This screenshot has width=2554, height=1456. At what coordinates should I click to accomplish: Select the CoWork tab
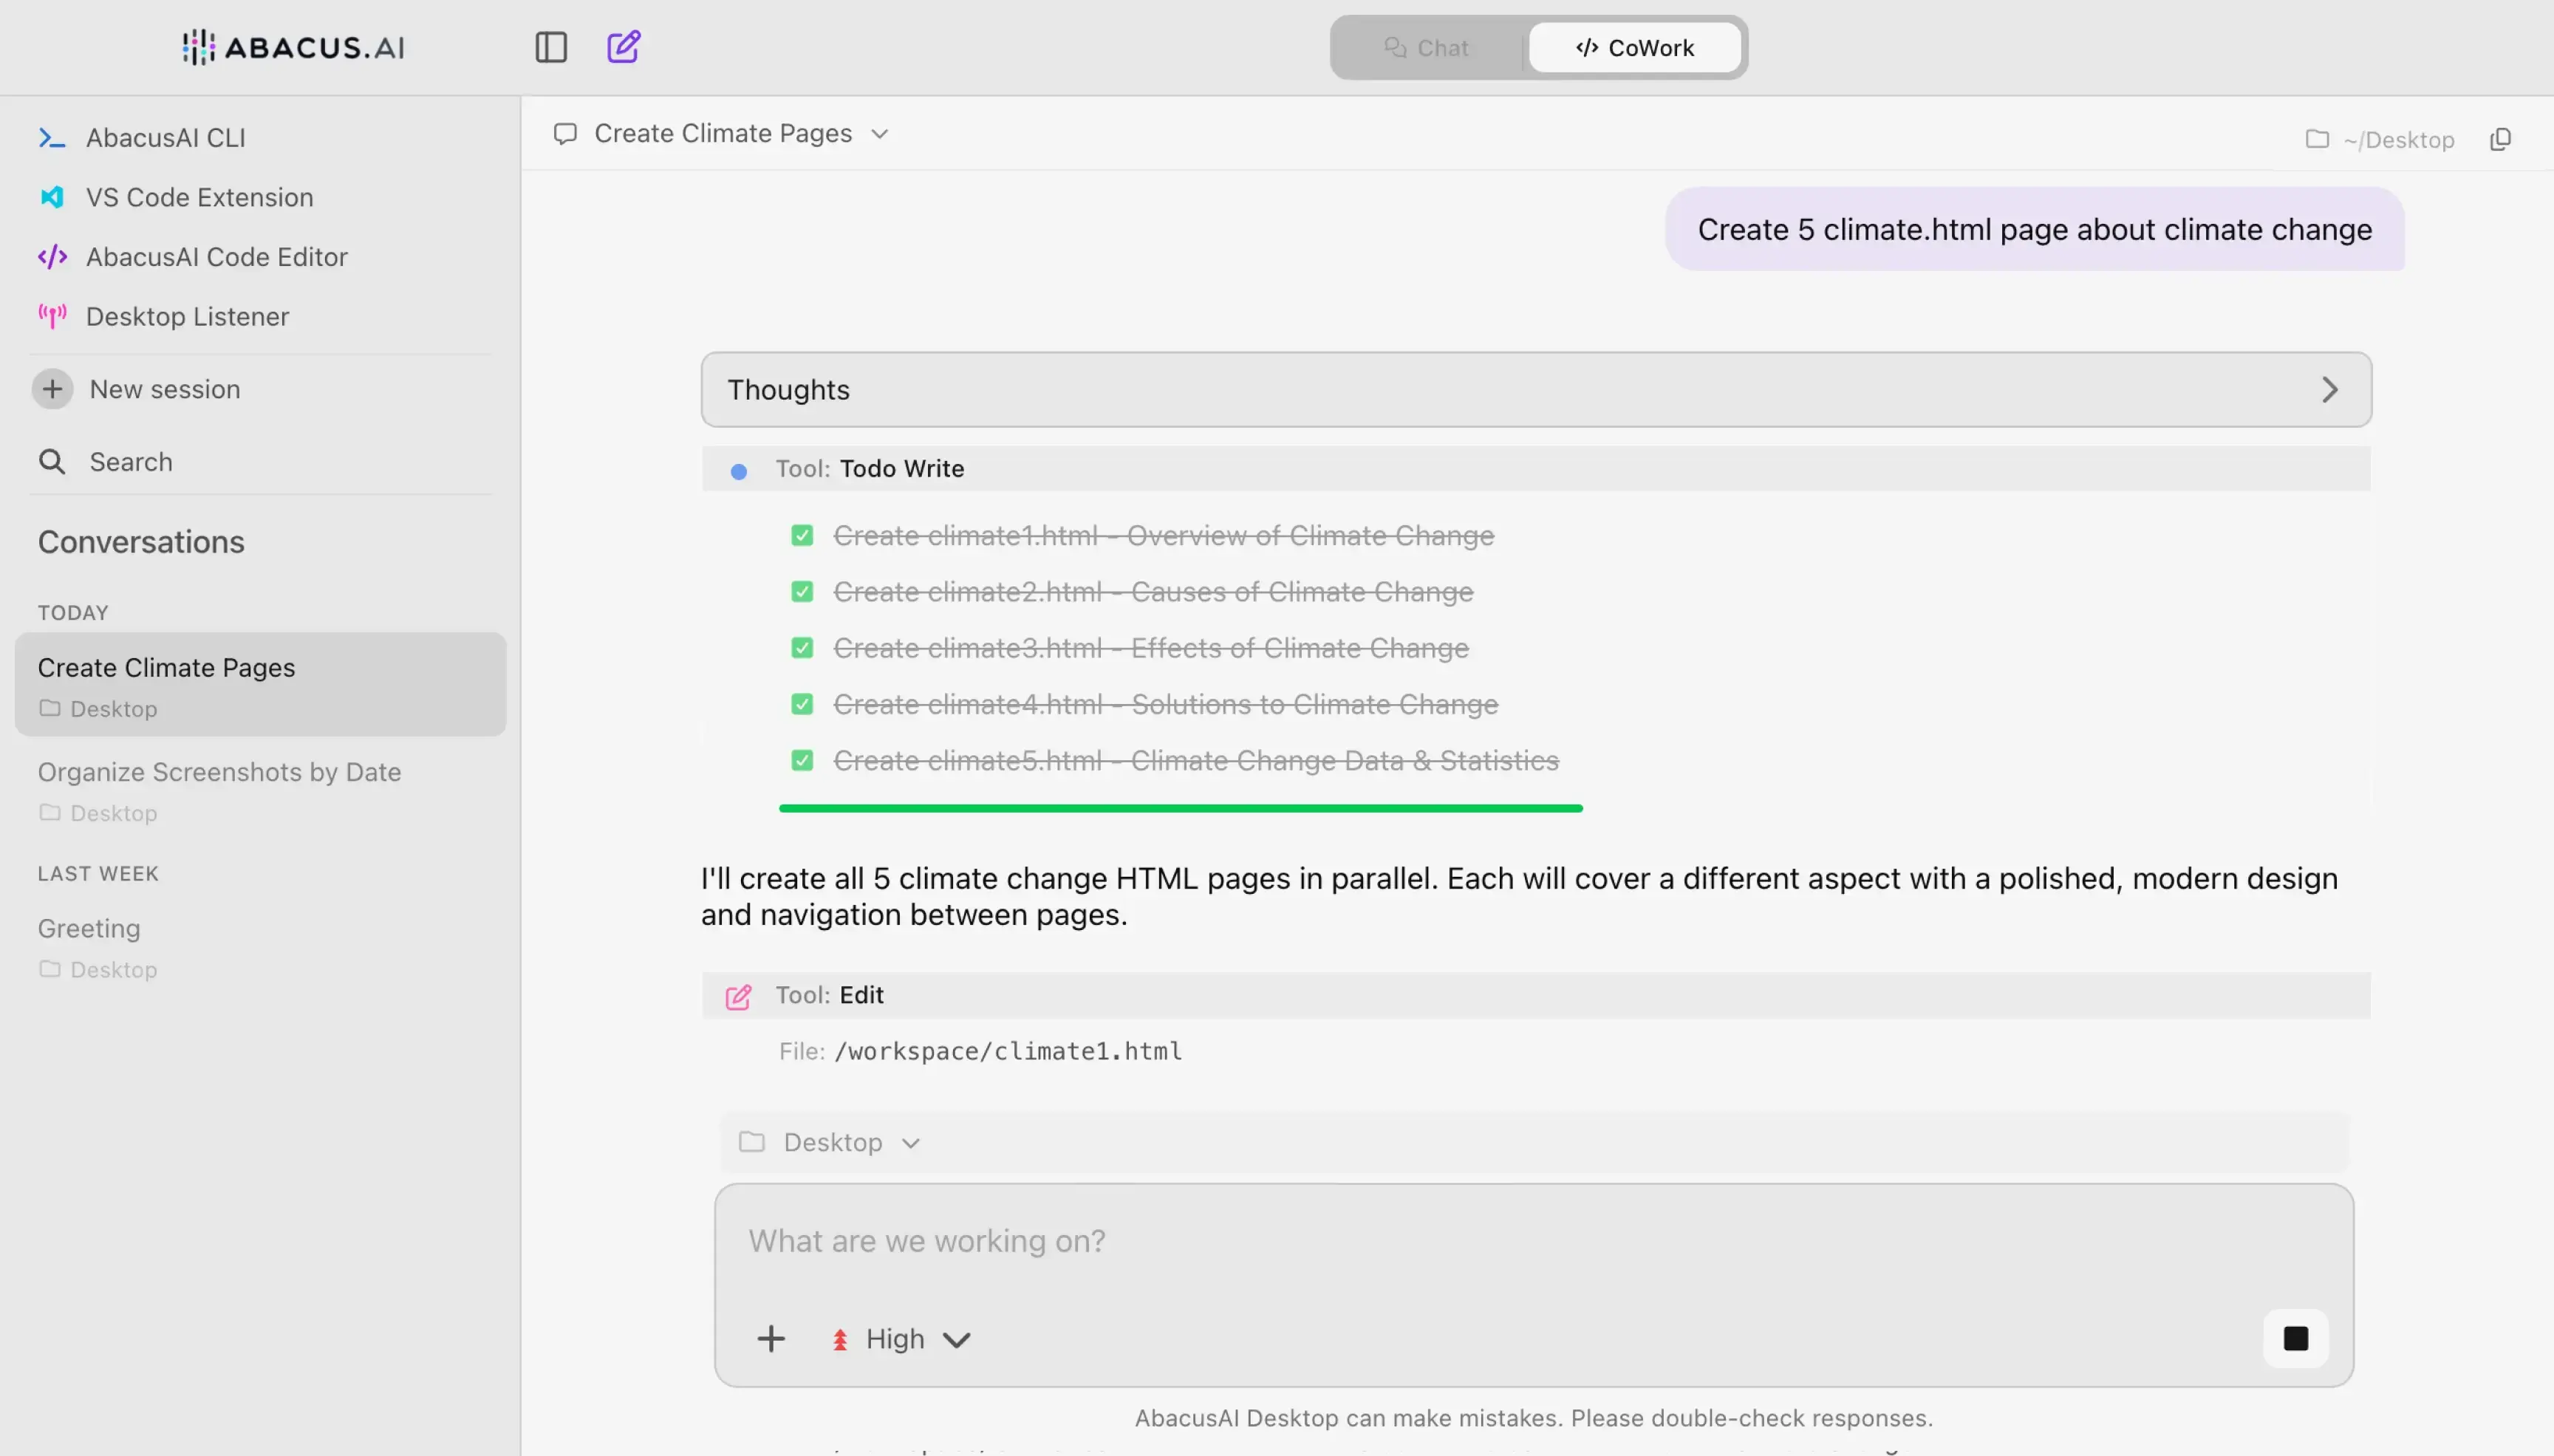point(1635,48)
